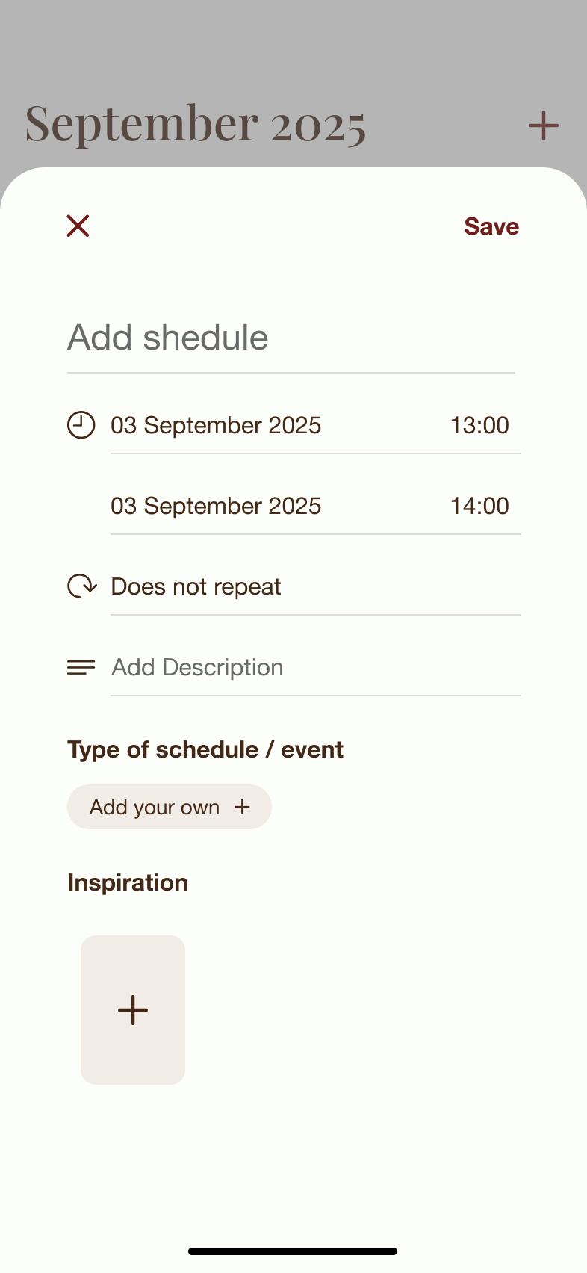Open the start date picker next to 13:00

coord(216,425)
